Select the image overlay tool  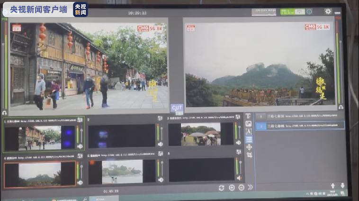[x=248, y=124]
